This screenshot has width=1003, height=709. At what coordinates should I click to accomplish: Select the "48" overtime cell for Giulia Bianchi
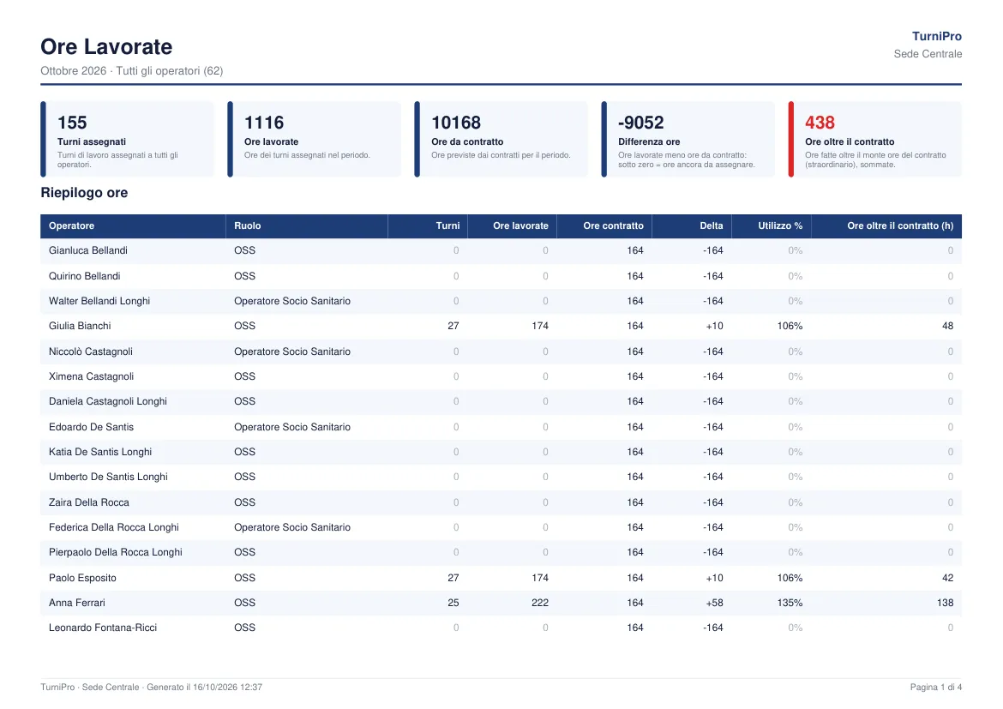click(x=948, y=326)
